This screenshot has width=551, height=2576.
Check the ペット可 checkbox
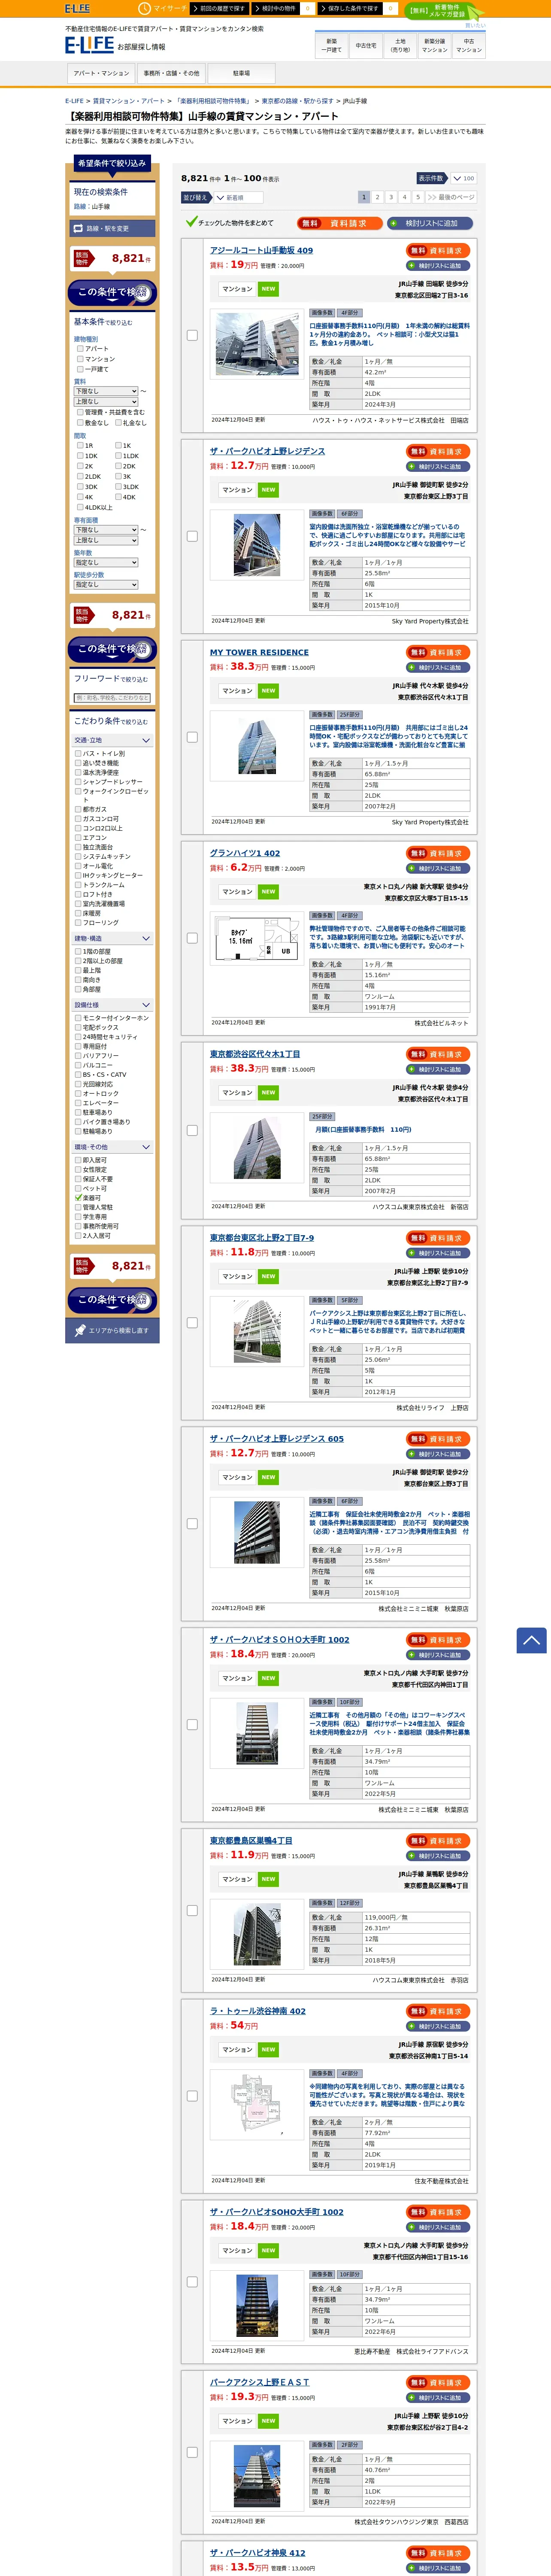(78, 1188)
